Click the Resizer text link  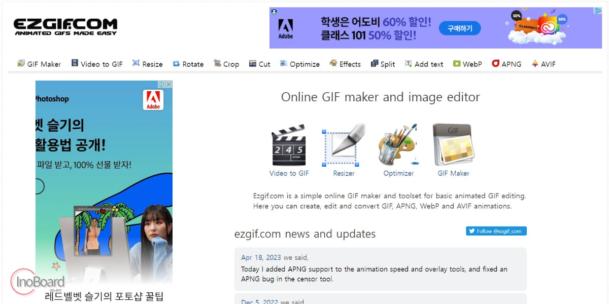pos(344,173)
